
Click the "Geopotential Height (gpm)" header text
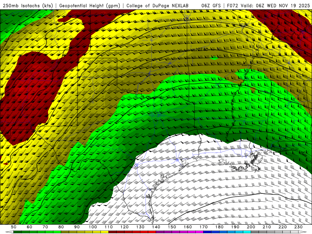tap(90, 5)
